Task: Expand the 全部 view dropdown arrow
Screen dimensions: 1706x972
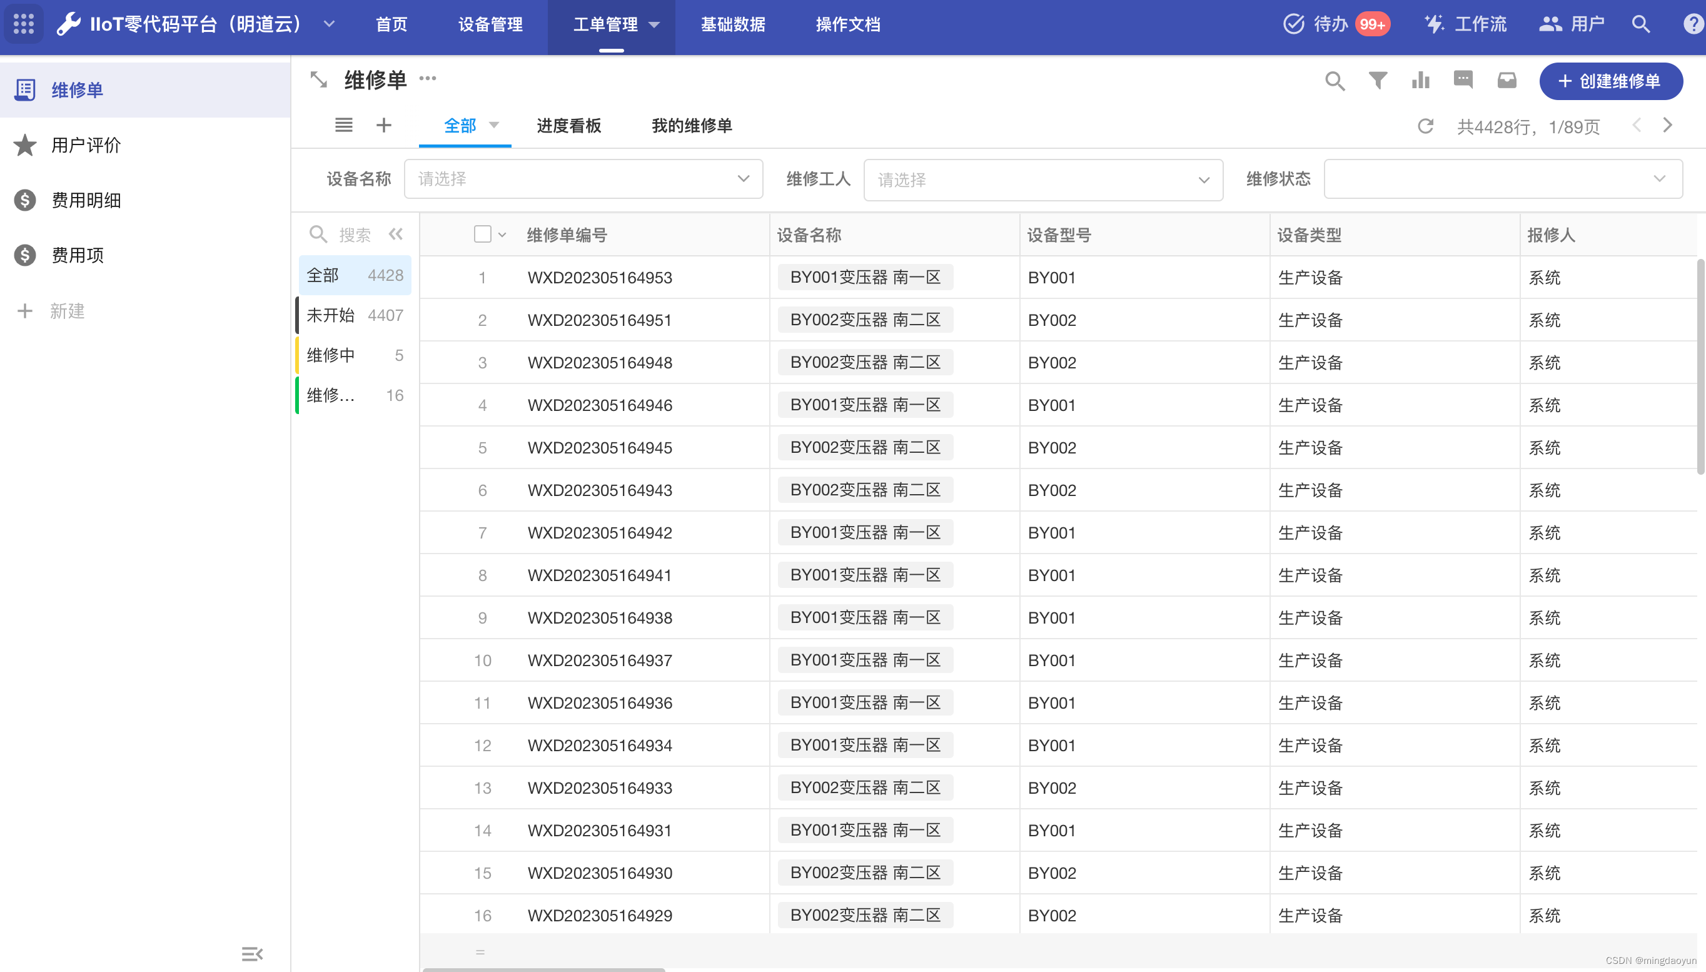Action: click(494, 125)
